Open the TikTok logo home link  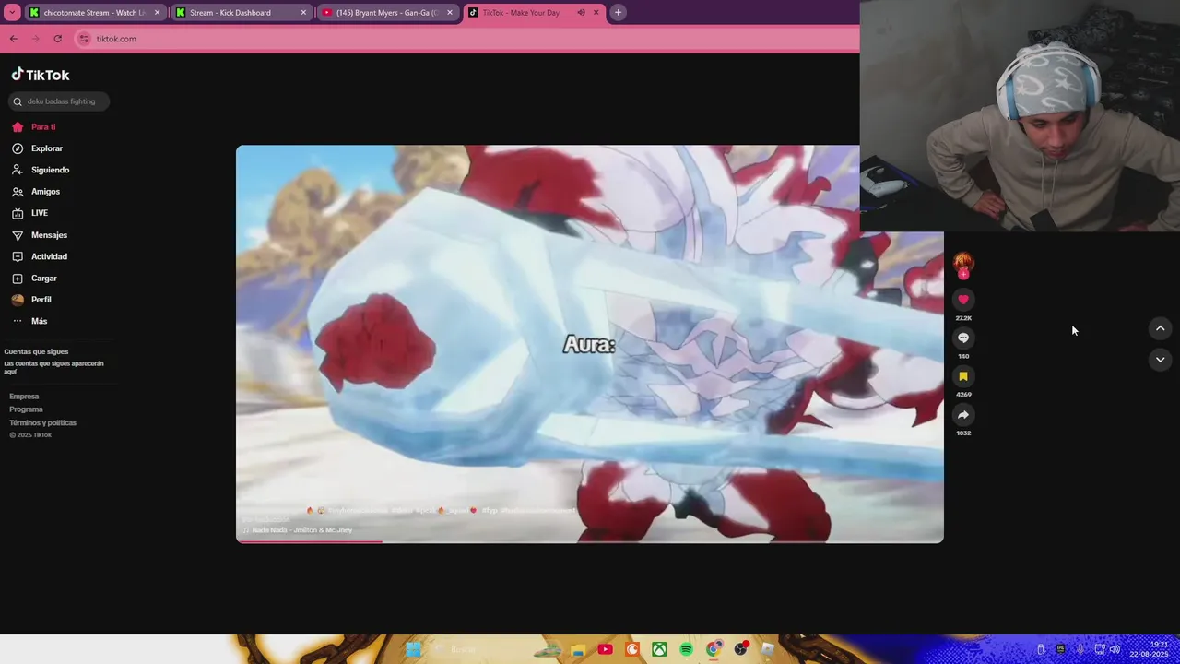click(41, 75)
